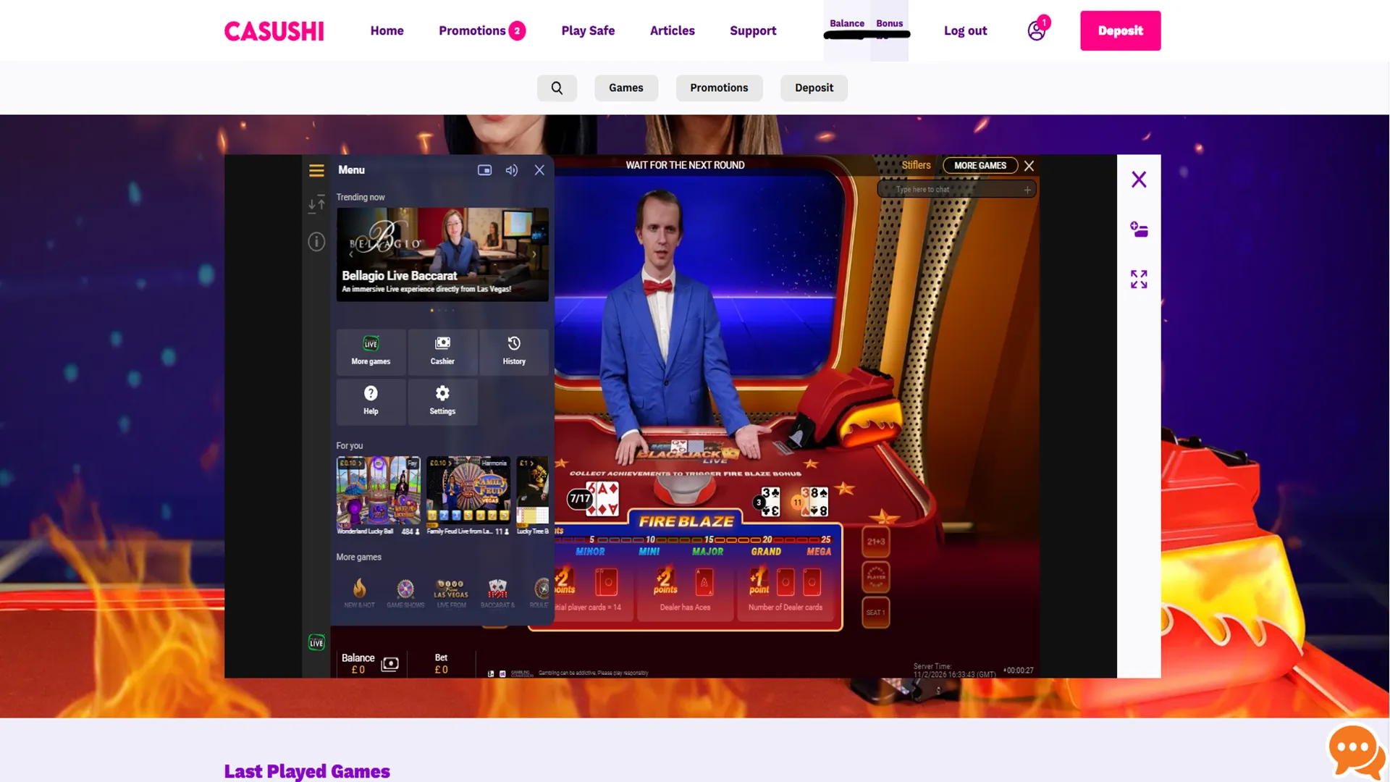Open Articles page
This screenshot has width=1390, height=782.
coord(672,30)
